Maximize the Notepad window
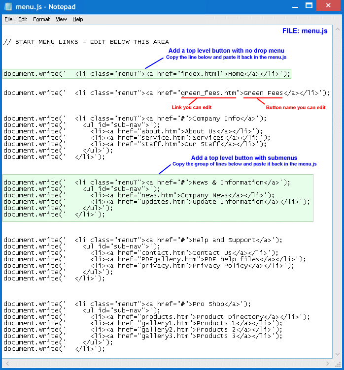 point(309,5)
